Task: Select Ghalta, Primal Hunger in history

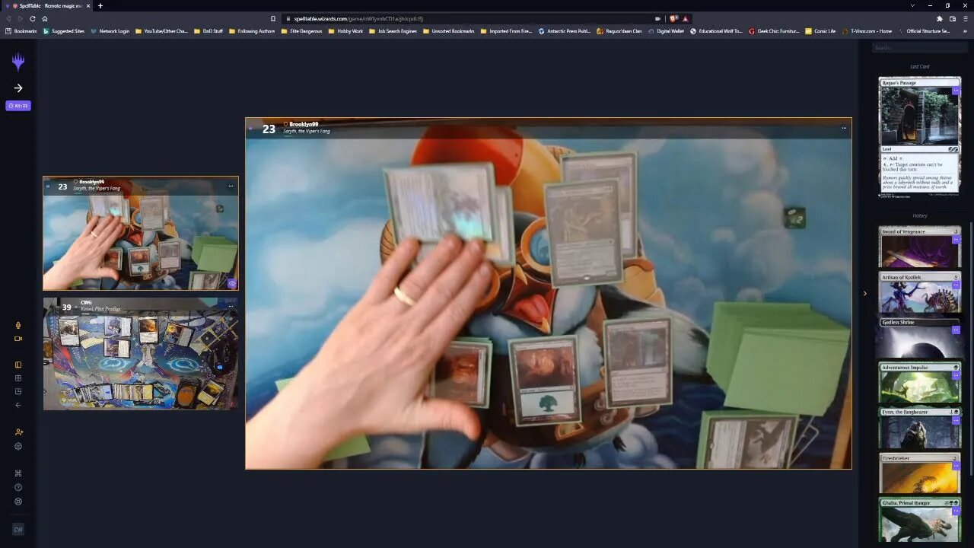Action: [x=920, y=519]
